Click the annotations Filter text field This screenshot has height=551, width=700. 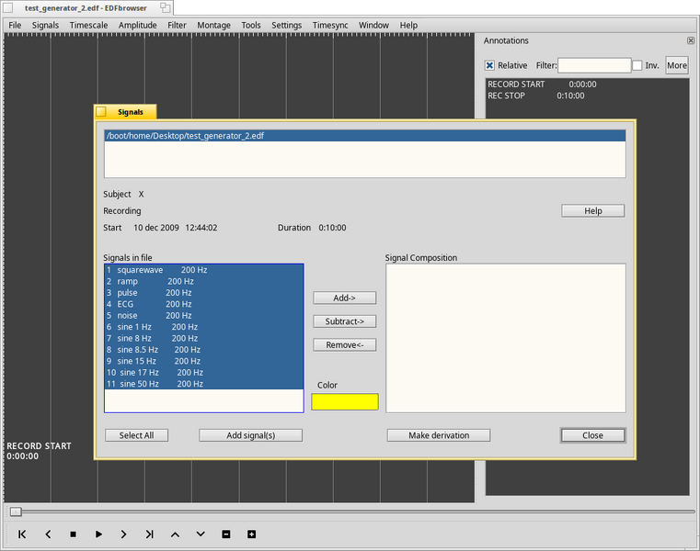(x=594, y=65)
